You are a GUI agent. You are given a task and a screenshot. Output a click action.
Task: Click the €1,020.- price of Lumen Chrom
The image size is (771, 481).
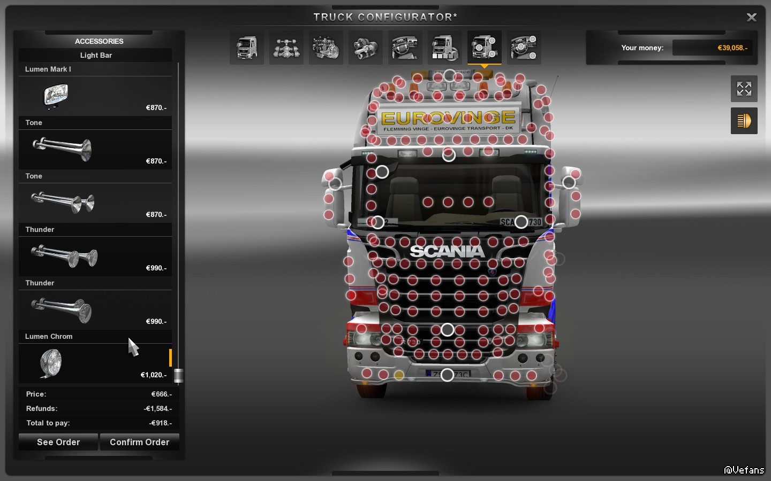point(153,375)
